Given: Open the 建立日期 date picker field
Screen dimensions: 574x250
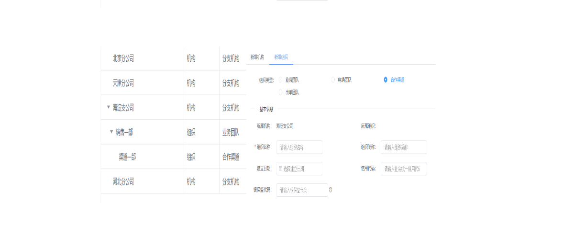Looking at the screenshot, I should point(299,169).
